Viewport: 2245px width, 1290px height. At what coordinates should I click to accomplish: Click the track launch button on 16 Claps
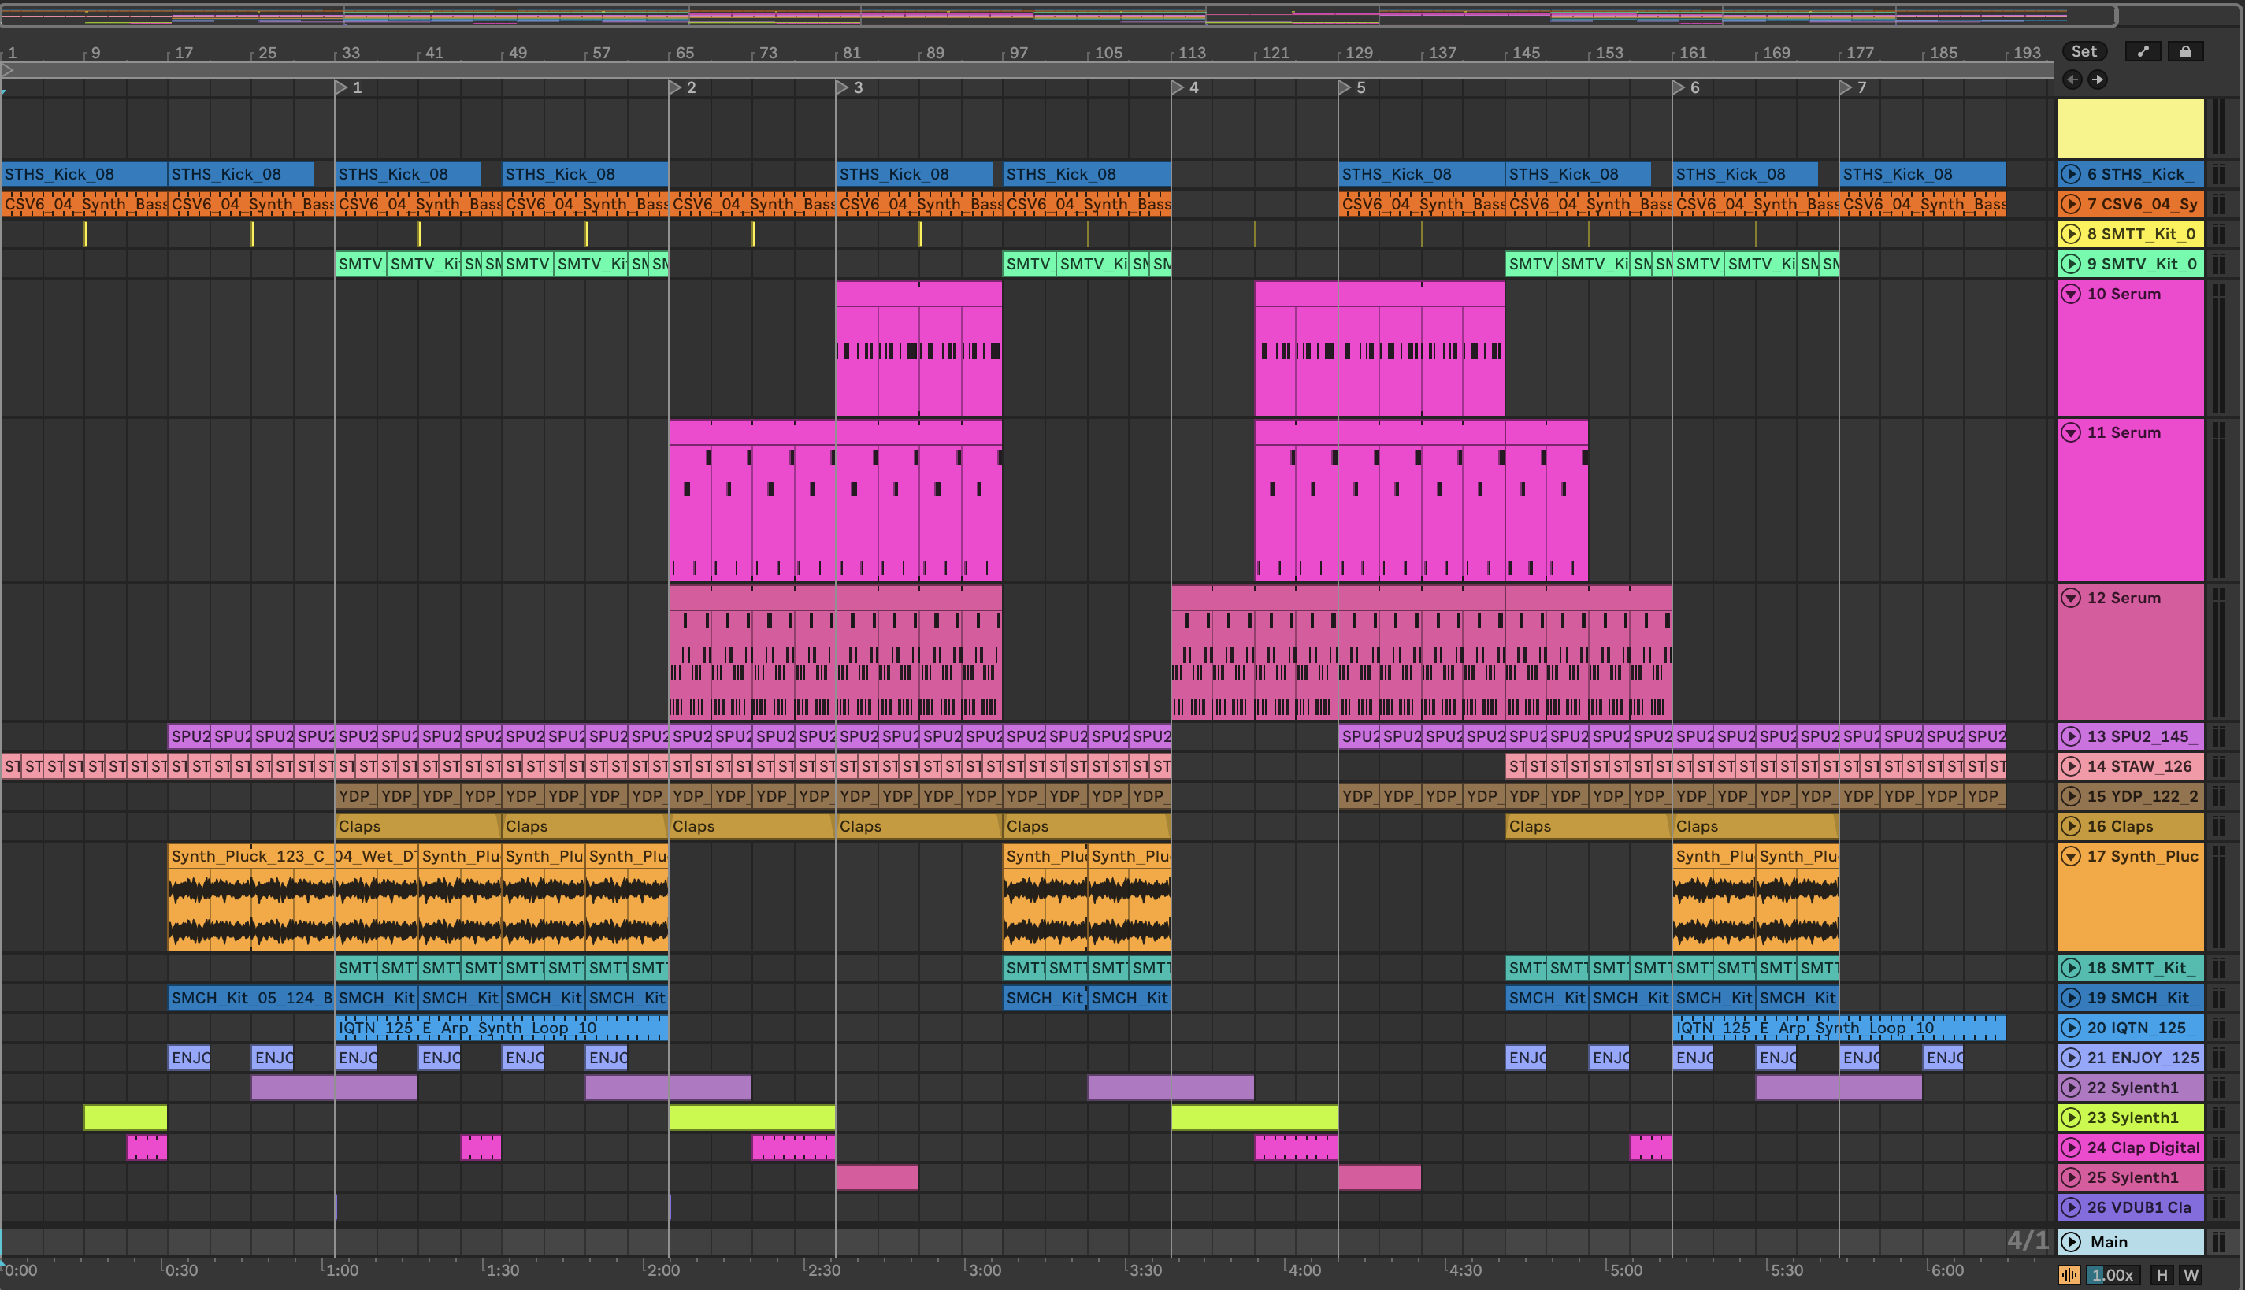coord(2070,827)
